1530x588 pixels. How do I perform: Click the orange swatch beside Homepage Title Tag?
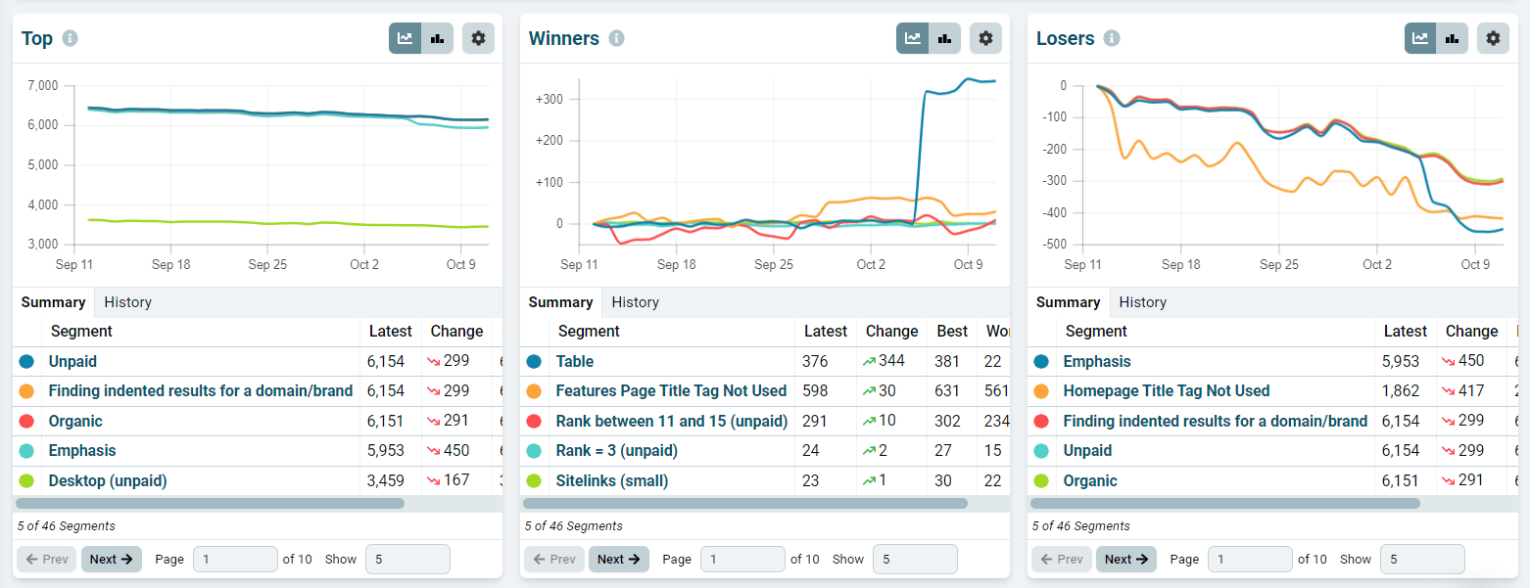[x=1040, y=390]
